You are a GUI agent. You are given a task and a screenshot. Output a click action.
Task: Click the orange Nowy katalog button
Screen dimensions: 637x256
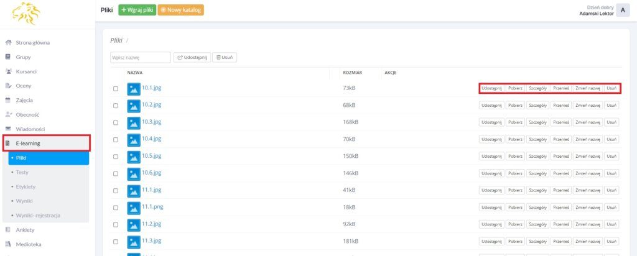coord(181,10)
